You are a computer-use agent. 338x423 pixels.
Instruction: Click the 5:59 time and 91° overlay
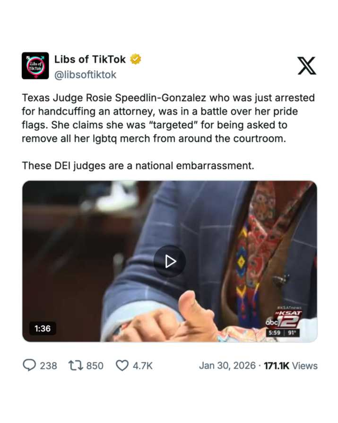coord(283,333)
